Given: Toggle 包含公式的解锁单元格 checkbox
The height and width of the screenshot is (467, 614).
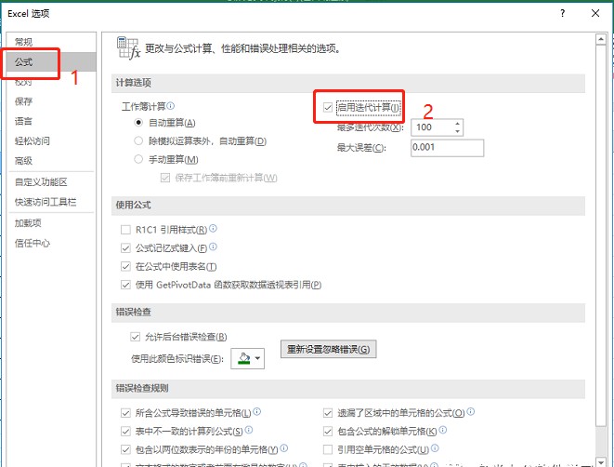Looking at the screenshot, I should (328, 432).
